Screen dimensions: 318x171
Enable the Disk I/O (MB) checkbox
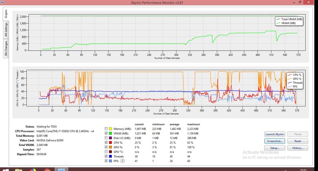tap(106, 138)
